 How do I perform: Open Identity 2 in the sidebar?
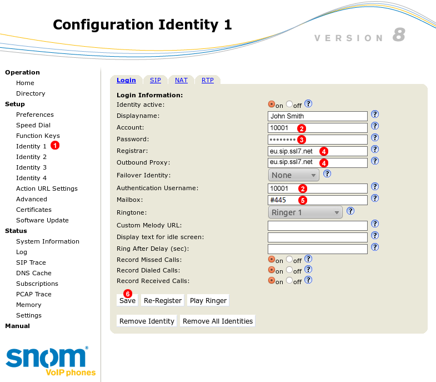click(x=31, y=157)
